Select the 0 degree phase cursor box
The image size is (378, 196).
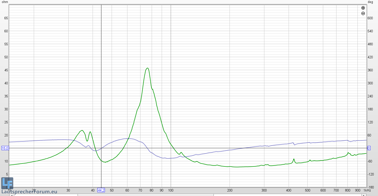[x=369, y=148]
